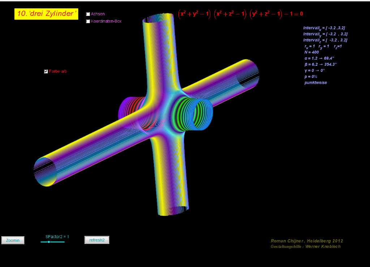The width and height of the screenshot is (370, 267).
Task: Click the red three-cylinder equation
Action: pos(240,14)
